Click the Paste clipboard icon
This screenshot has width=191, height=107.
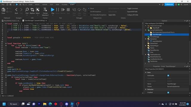[3, 10]
